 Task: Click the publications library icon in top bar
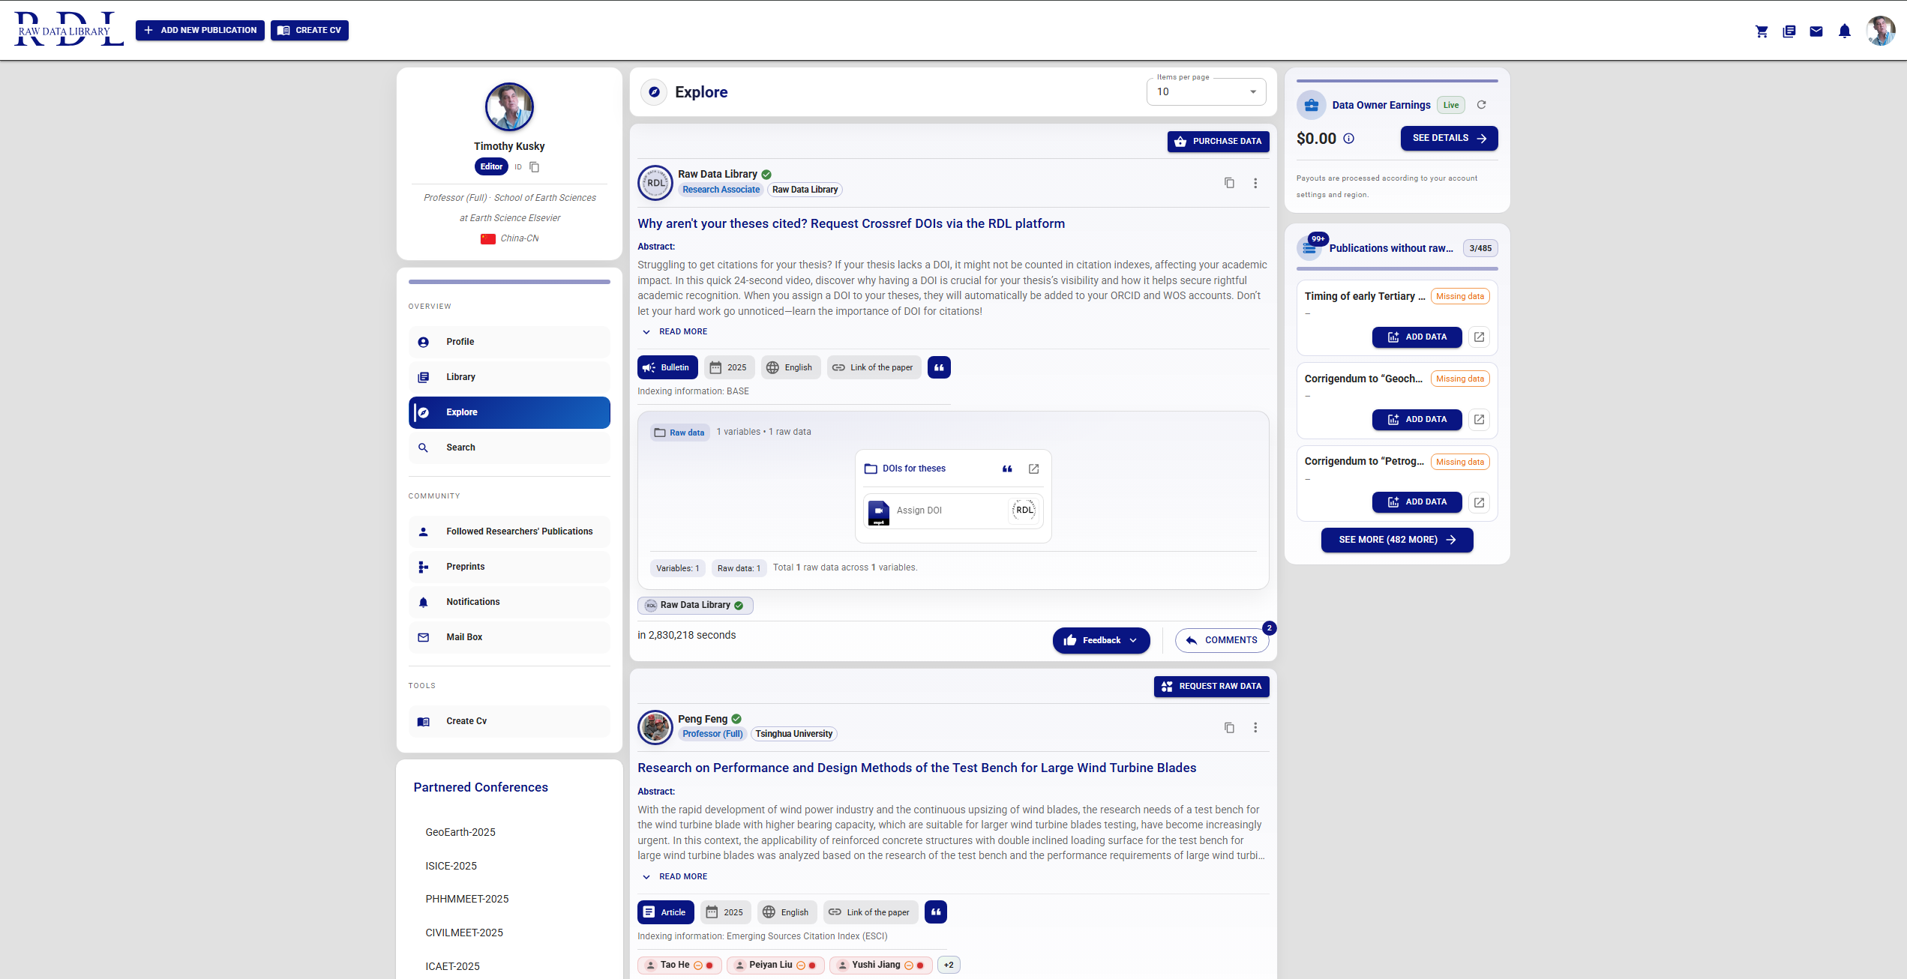pyautogui.click(x=1789, y=31)
